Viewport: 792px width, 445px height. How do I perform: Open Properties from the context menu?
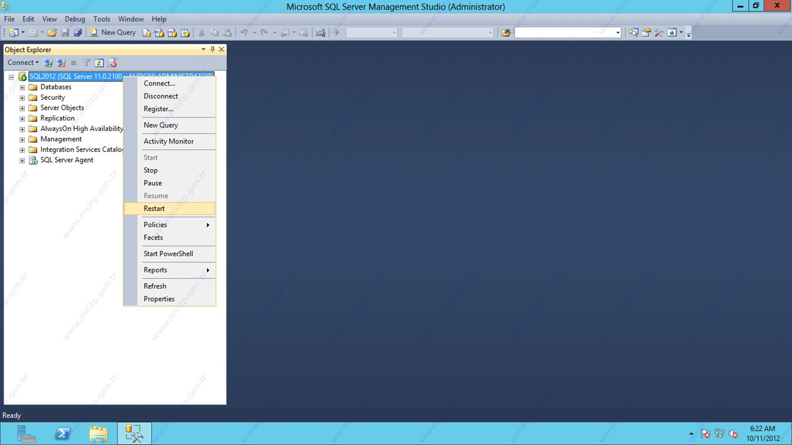(170, 299)
